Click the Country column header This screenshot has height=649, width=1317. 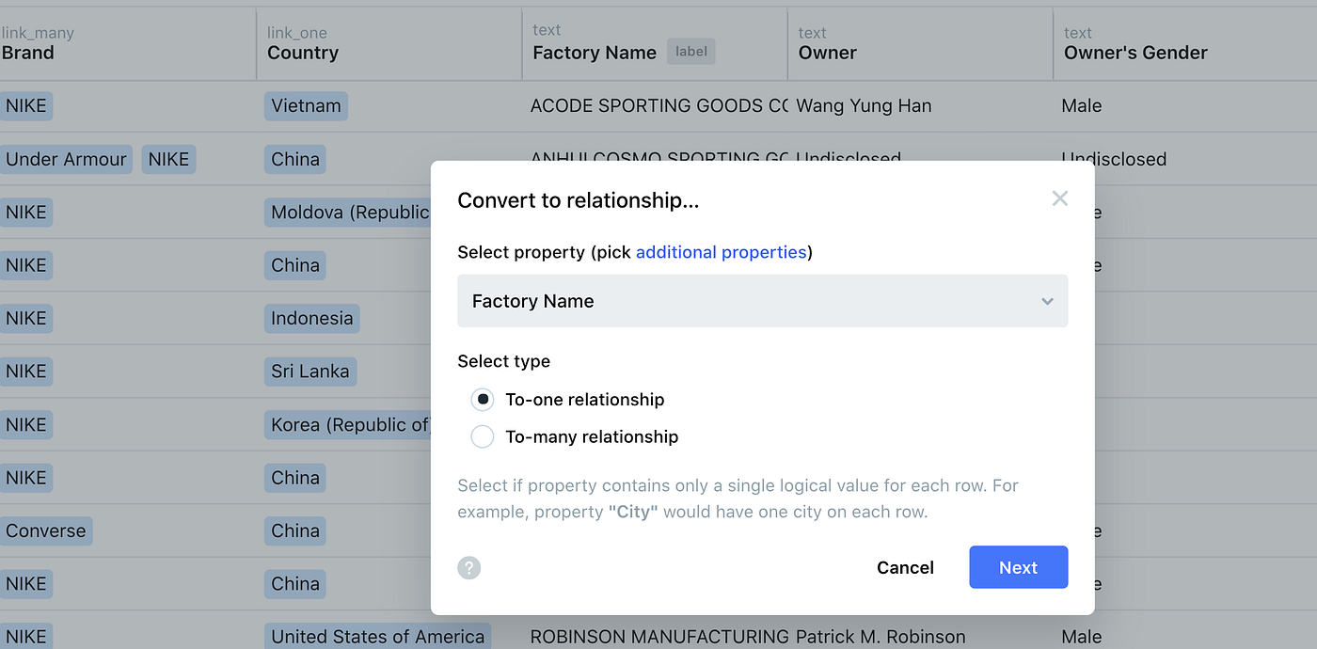(x=305, y=53)
